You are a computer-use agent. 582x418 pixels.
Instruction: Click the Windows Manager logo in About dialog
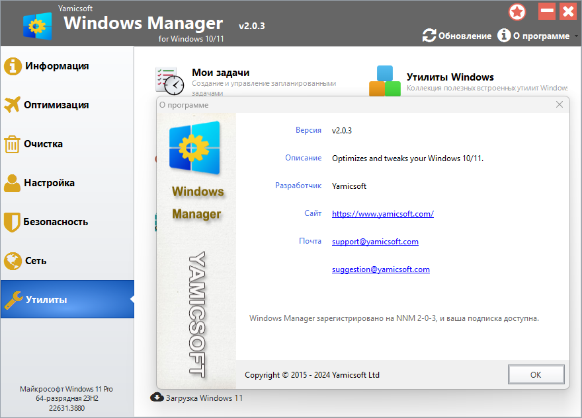point(194,147)
